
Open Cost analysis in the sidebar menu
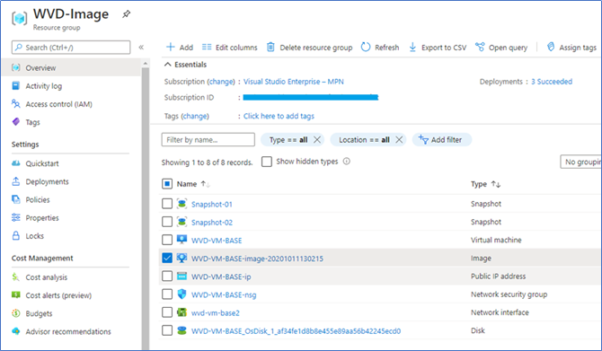[46, 277]
